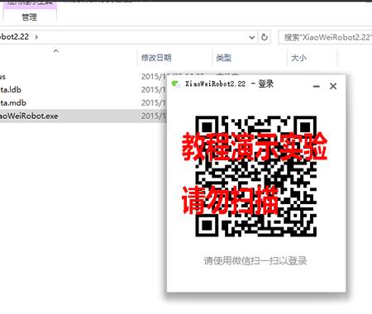Select the .mdb database file

pyautogui.click(x=13, y=102)
